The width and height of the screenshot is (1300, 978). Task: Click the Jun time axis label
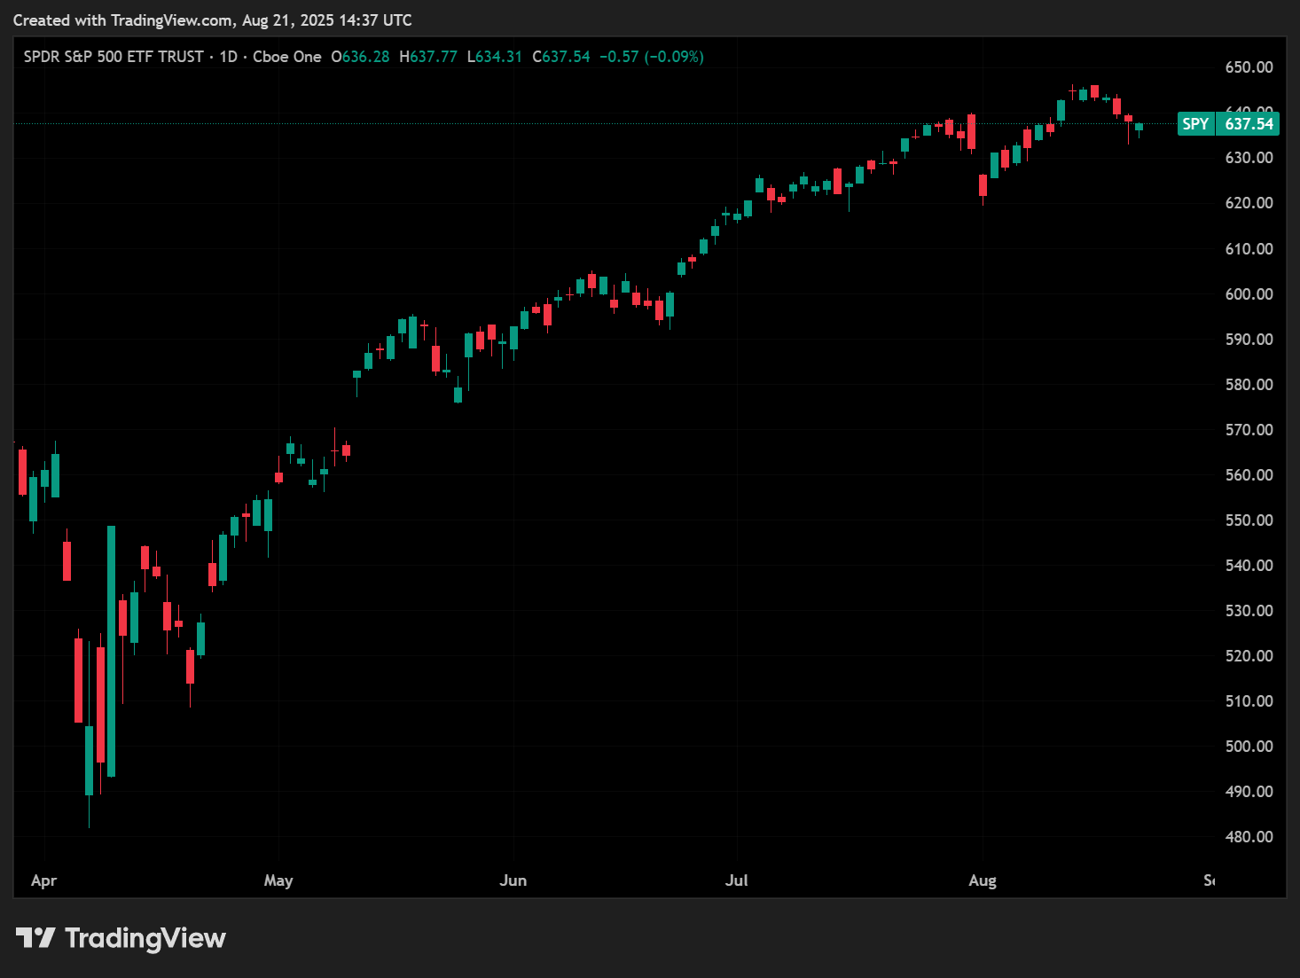pyautogui.click(x=513, y=880)
